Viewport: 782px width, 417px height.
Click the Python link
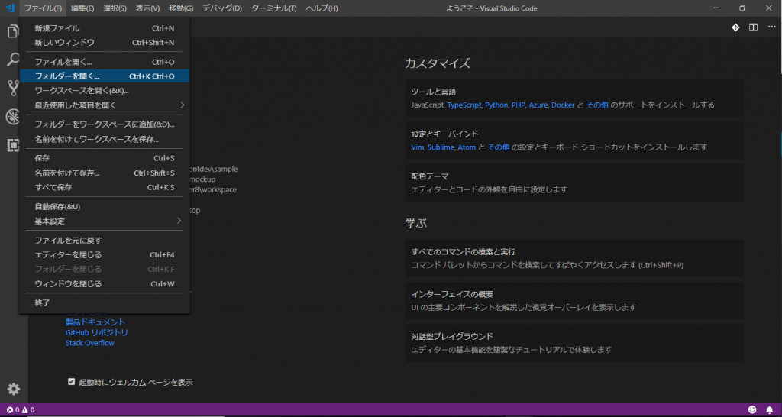[496, 105]
